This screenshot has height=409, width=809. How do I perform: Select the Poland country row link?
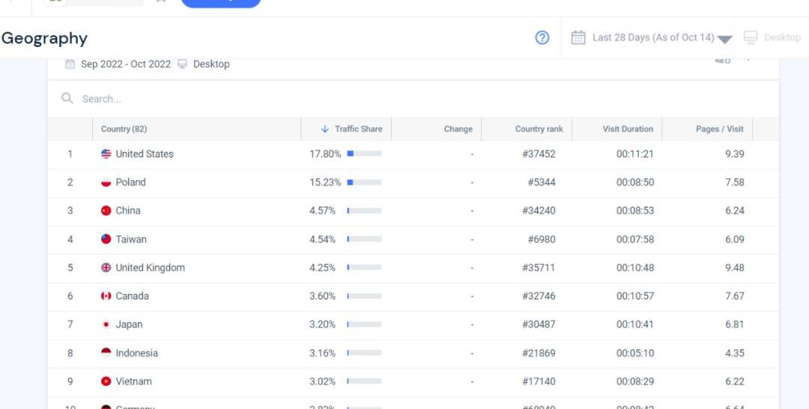pos(130,182)
